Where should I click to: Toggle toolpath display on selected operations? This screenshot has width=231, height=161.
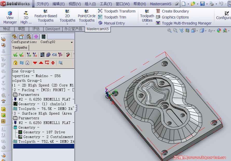(x=22, y=63)
